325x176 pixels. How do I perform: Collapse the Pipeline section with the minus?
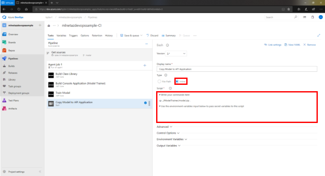[146, 44]
